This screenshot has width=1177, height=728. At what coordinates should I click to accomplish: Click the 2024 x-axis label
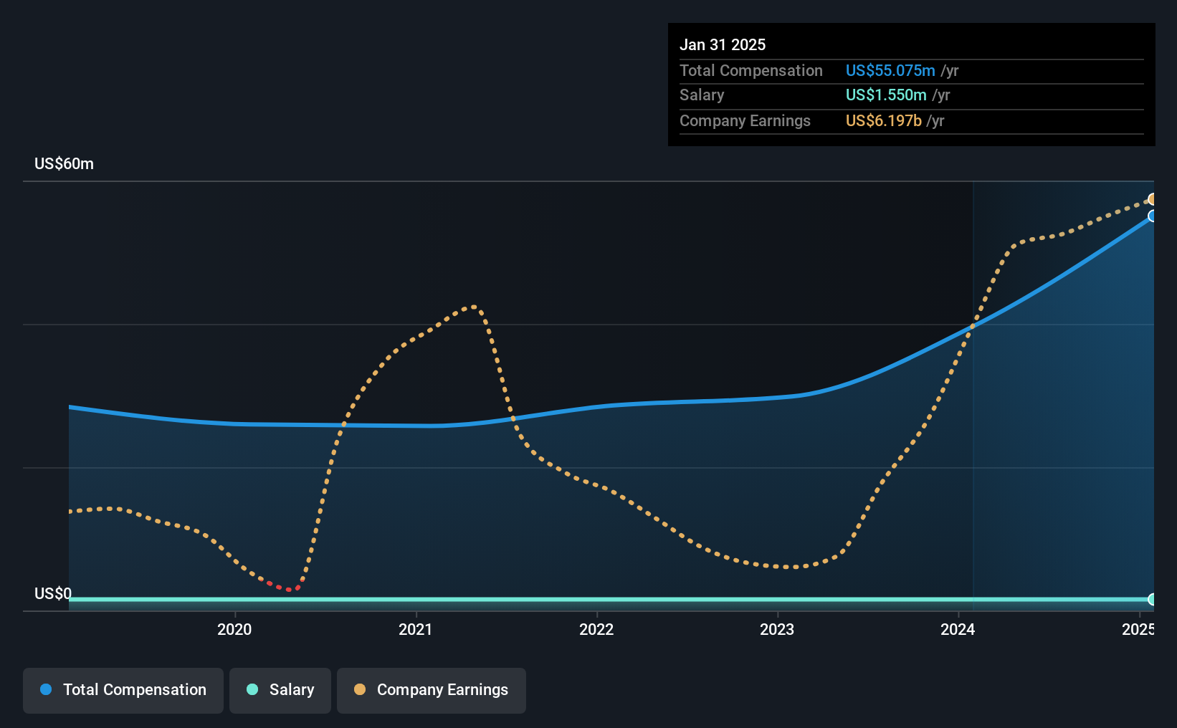958,629
